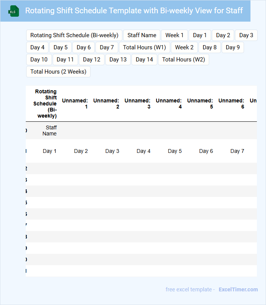Choose the Day 7 tag button

pos(107,47)
